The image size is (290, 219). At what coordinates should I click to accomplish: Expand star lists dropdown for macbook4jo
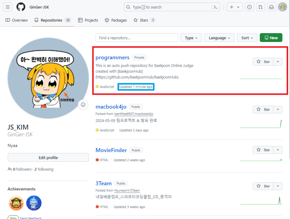[x=278, y=109]
